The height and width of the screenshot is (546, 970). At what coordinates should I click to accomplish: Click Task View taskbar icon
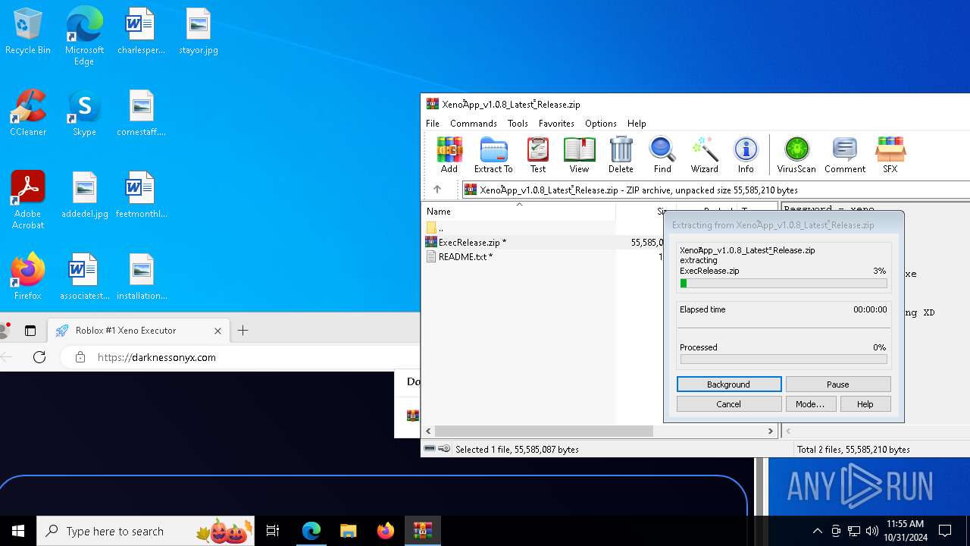coord(273,531)
